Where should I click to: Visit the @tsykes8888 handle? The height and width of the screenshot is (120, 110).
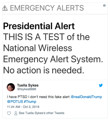[27, 89]
